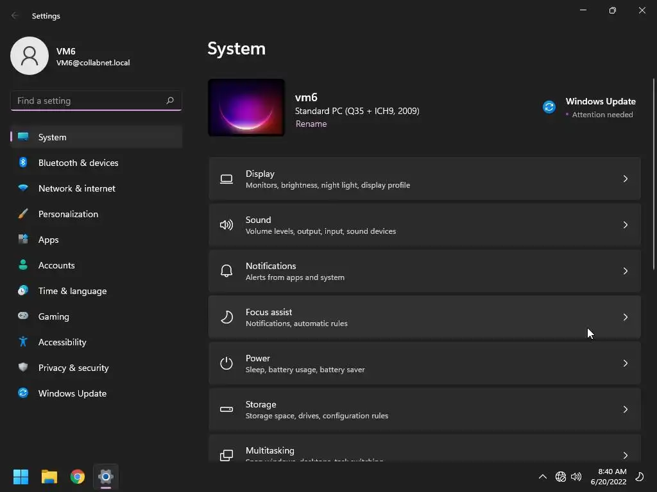Click the Display laptop icon
The image size is (657, 492).
(226, 179)
